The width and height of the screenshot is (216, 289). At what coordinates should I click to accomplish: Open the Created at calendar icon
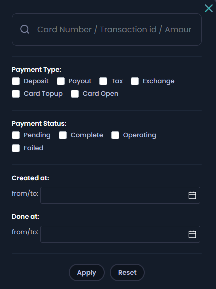coord(192,195)
